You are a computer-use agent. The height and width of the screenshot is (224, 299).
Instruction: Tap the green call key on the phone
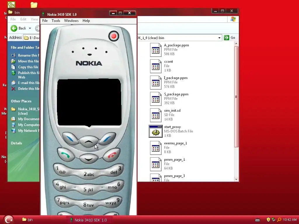pyautogui.click(x=66, y=155)
